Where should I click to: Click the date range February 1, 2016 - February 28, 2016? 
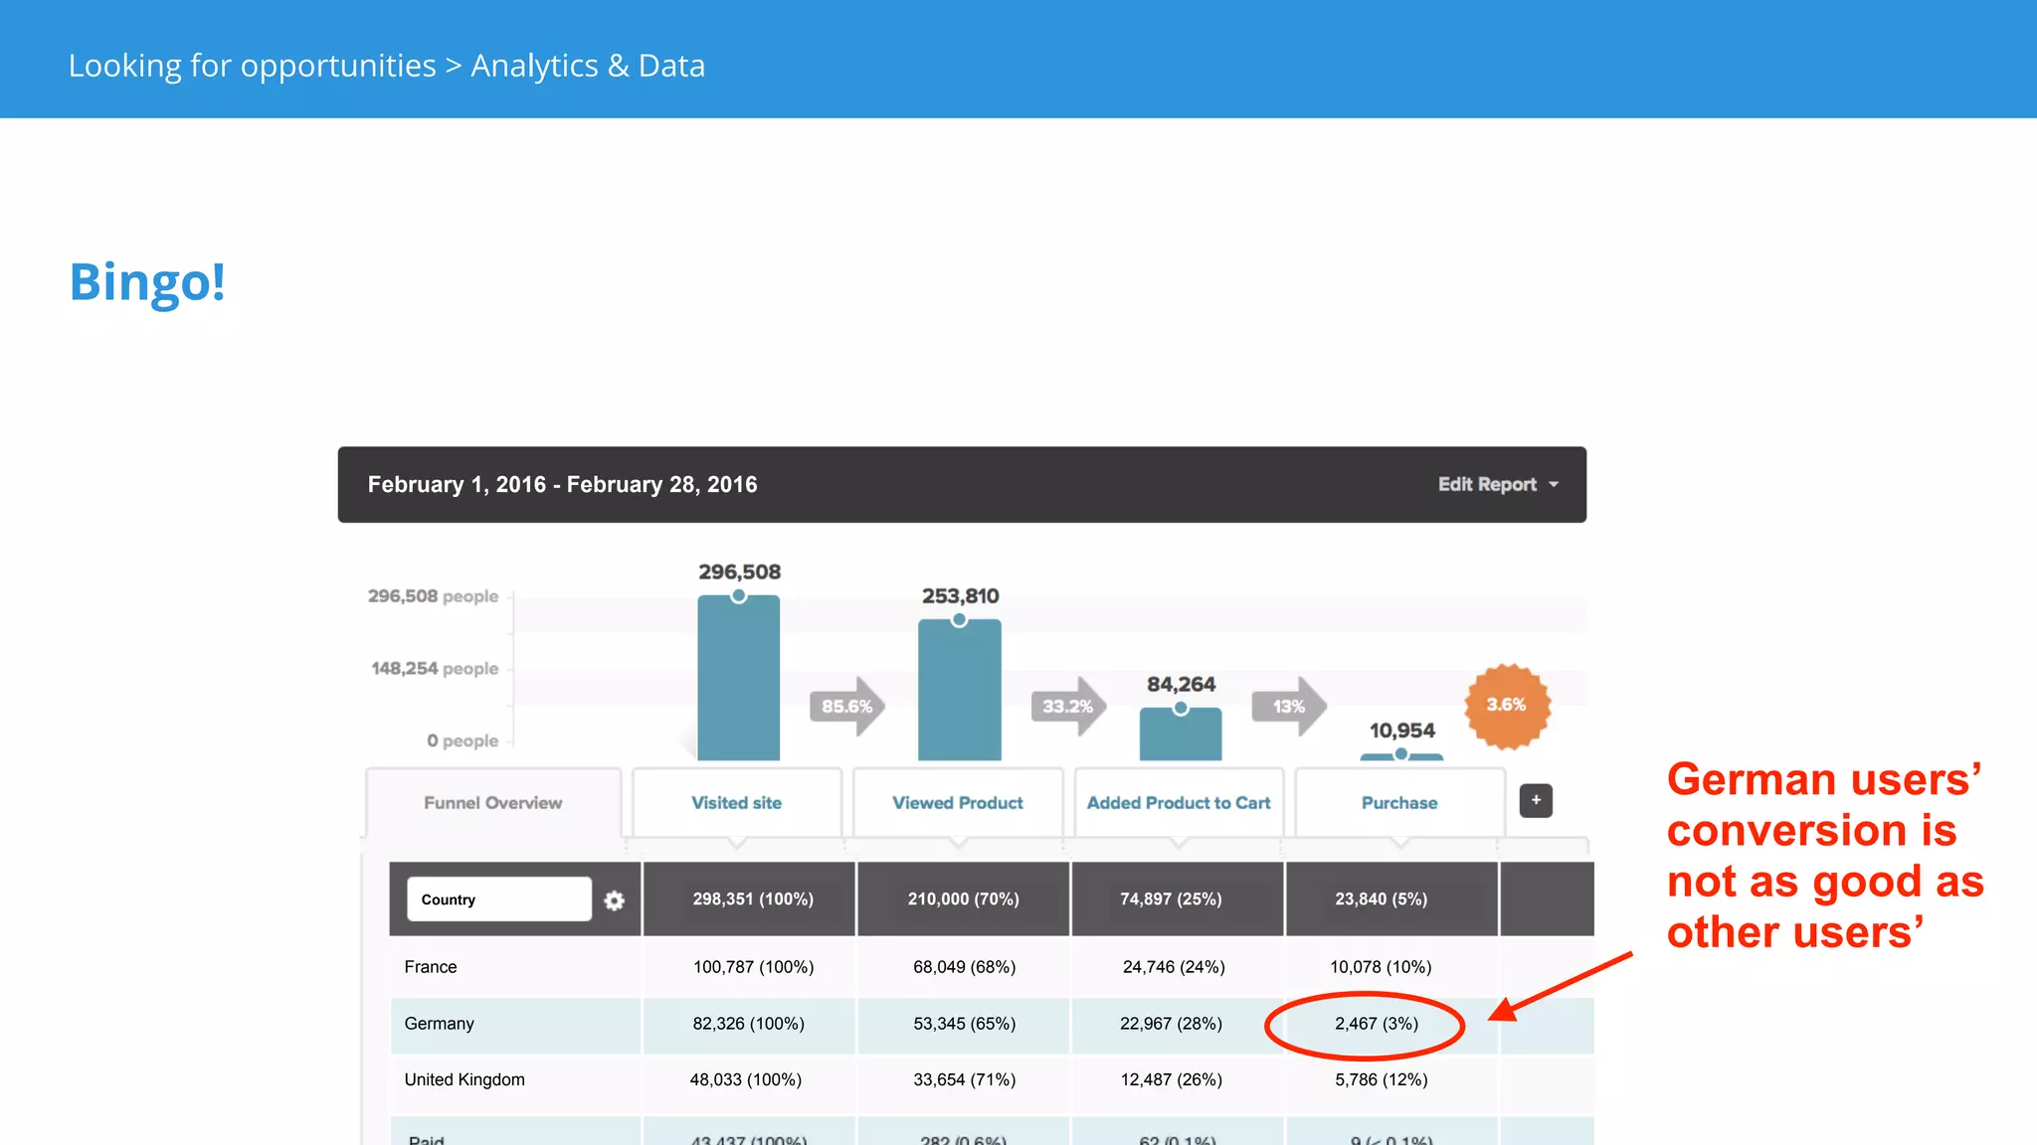pyautogui.click(x=562, y=484)
